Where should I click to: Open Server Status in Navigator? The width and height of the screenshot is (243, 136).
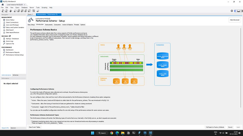click(x=10, y=20)
